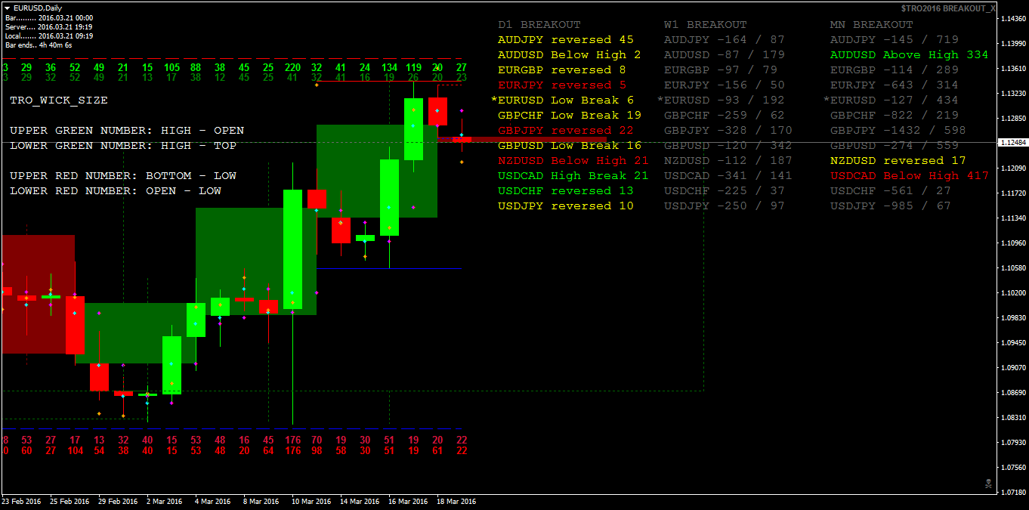
Task: Click the EURUSD Low Break 6 entry
Action: pos(562,100)
